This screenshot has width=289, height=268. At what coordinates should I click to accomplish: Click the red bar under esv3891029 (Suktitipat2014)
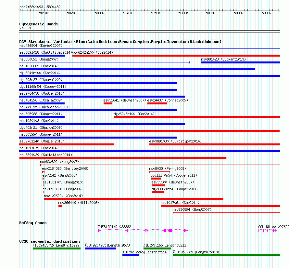point(123,158)
